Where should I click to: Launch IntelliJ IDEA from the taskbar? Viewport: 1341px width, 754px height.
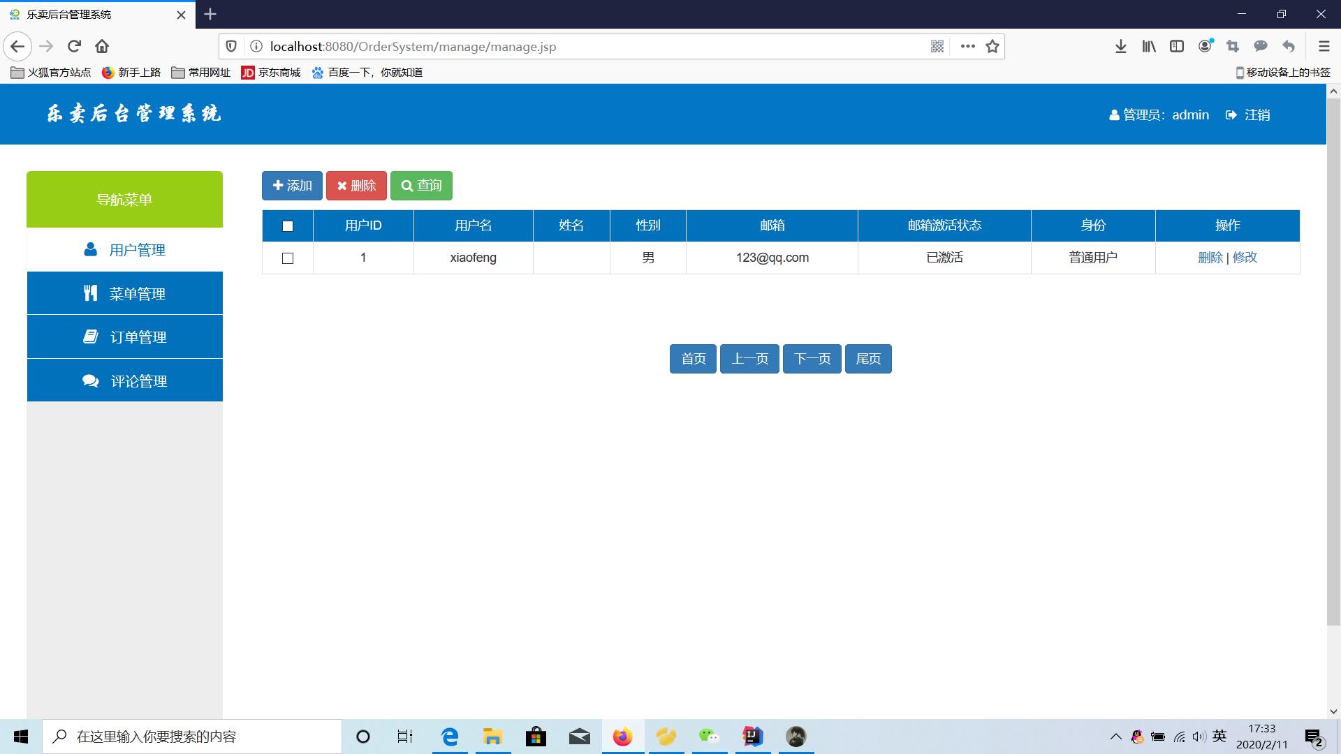coord(752,737)
